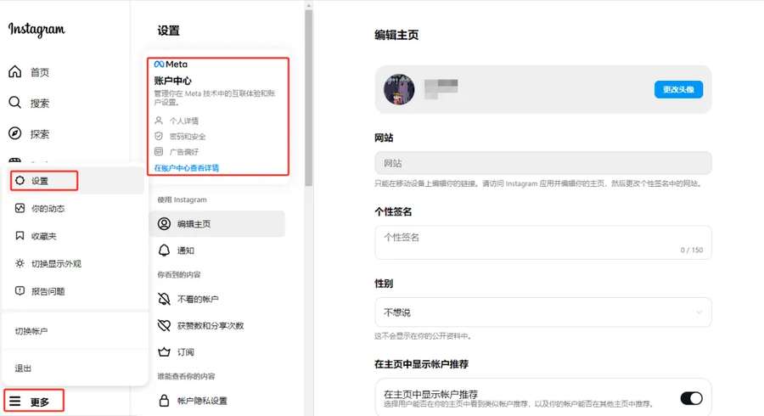The image size is (764, 416).
Task: Toggle 在主页中显示帐户推荐 switch
Action: 691,398
